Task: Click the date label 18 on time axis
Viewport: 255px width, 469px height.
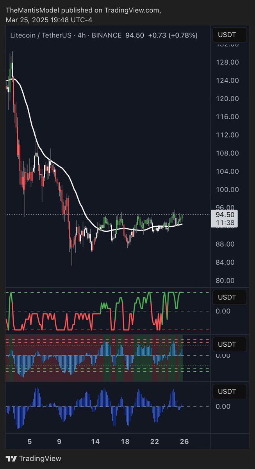Action: [125, 442]
